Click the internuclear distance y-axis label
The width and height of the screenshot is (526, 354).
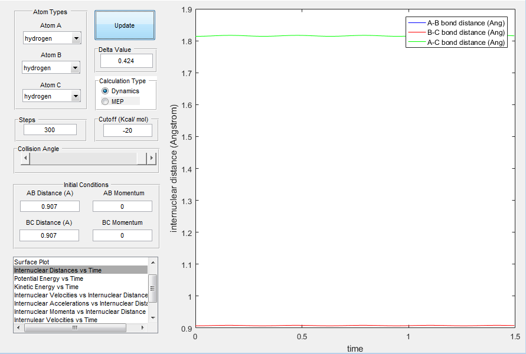[x=174, y=169]
